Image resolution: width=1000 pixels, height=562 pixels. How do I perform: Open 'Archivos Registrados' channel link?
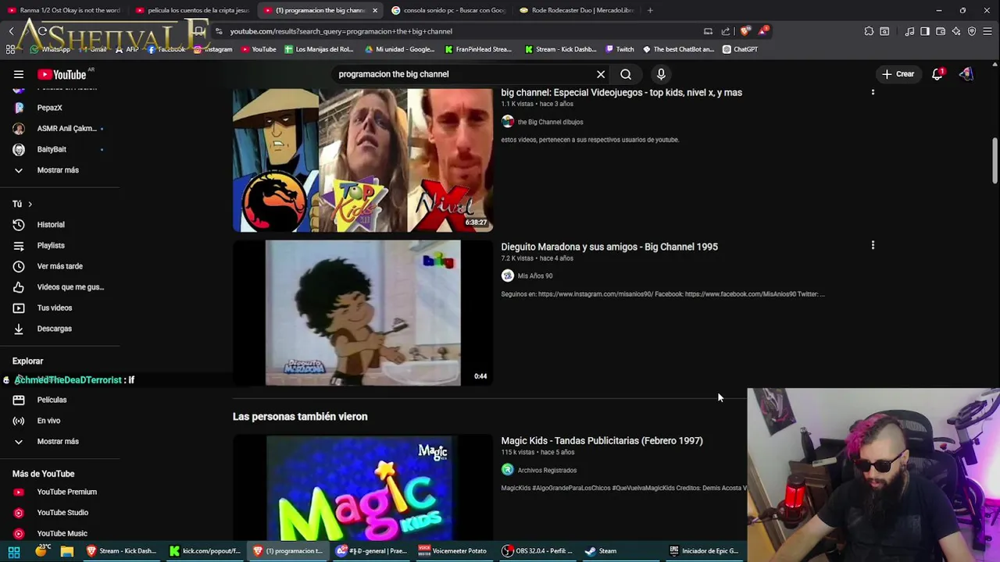click(547, 470)
